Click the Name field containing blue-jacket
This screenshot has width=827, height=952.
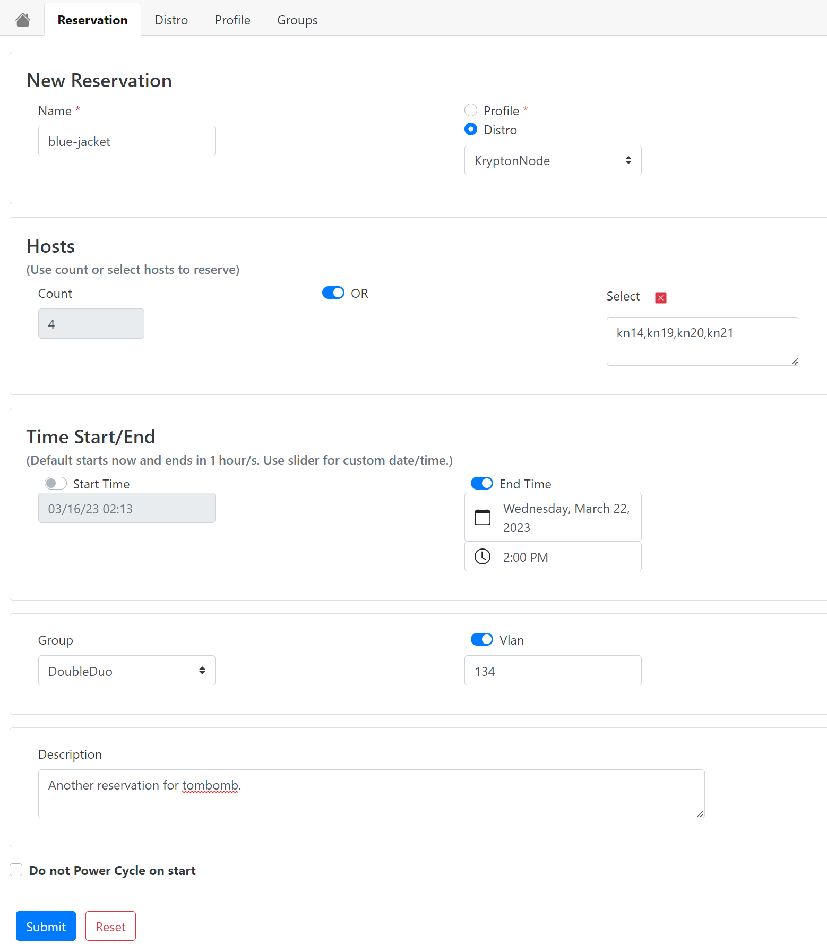click(x=126, y=141)
